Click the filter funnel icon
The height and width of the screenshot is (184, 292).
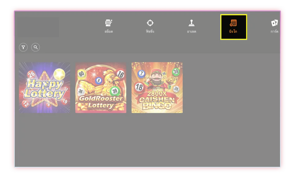(x=23, y=47)
